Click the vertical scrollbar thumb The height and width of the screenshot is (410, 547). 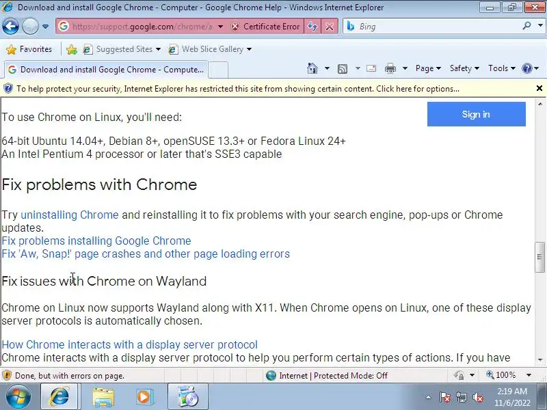[x=540, y=257]
